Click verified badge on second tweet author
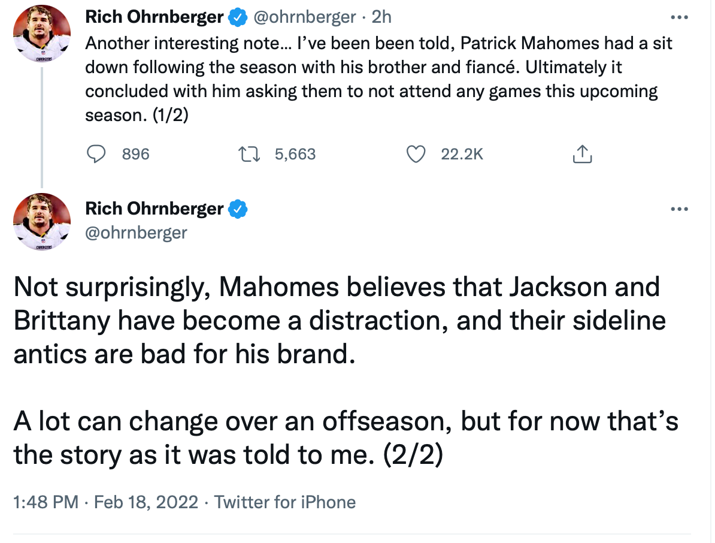Viewport: 715px width, 543px height. (238, 209)
